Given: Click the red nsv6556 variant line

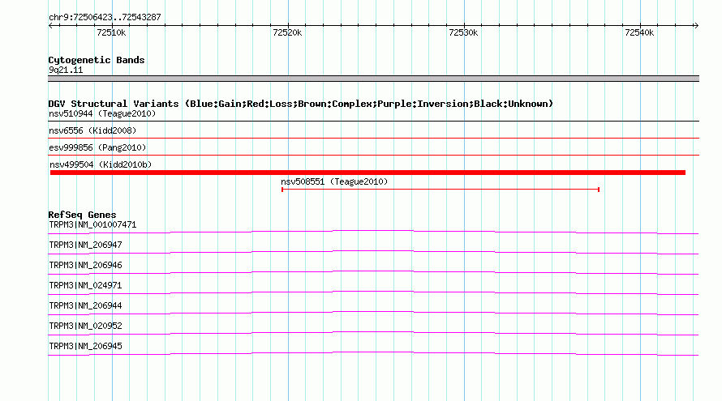Looking at the screenshot, I should click(x=373, y=138).
